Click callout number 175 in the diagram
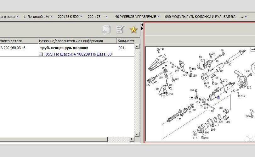This screenshot has height=157, width=255. pos(179,120)
